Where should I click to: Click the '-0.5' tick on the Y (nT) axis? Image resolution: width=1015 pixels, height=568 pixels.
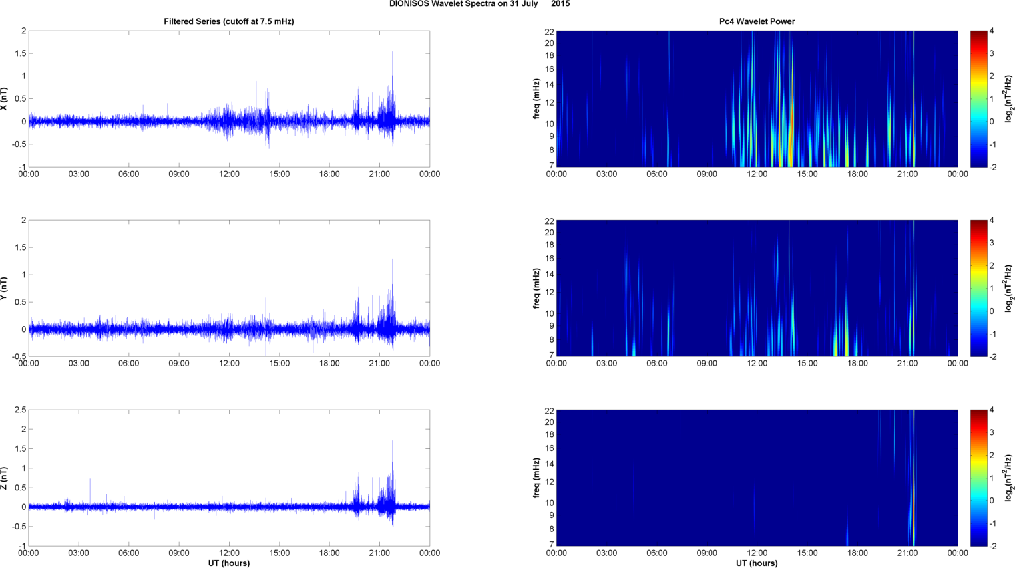[19, 356]
